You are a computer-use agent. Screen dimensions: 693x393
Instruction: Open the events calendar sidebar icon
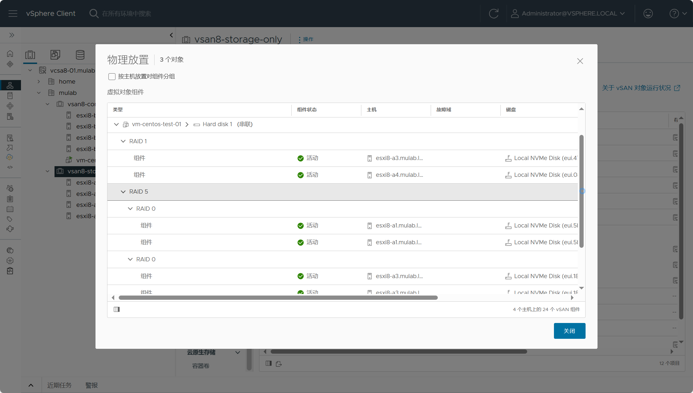10,209
